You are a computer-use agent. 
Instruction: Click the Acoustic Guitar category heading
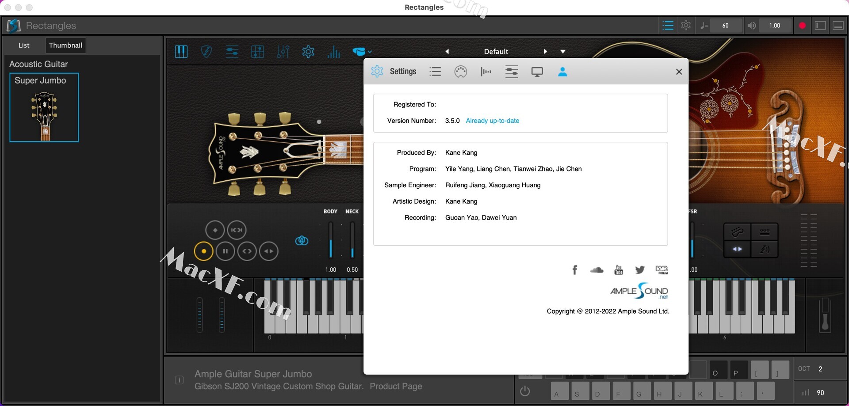pyautogui.click(x=38, y=65)
